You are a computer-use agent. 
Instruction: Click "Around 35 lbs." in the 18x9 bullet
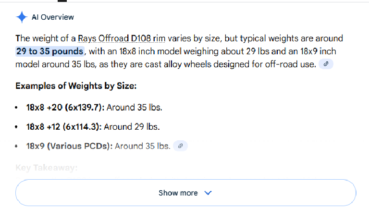click(x=143, y=146)
